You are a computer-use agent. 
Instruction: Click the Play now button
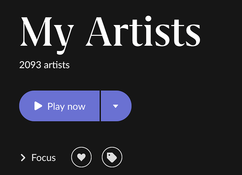[x=59, y=106]
